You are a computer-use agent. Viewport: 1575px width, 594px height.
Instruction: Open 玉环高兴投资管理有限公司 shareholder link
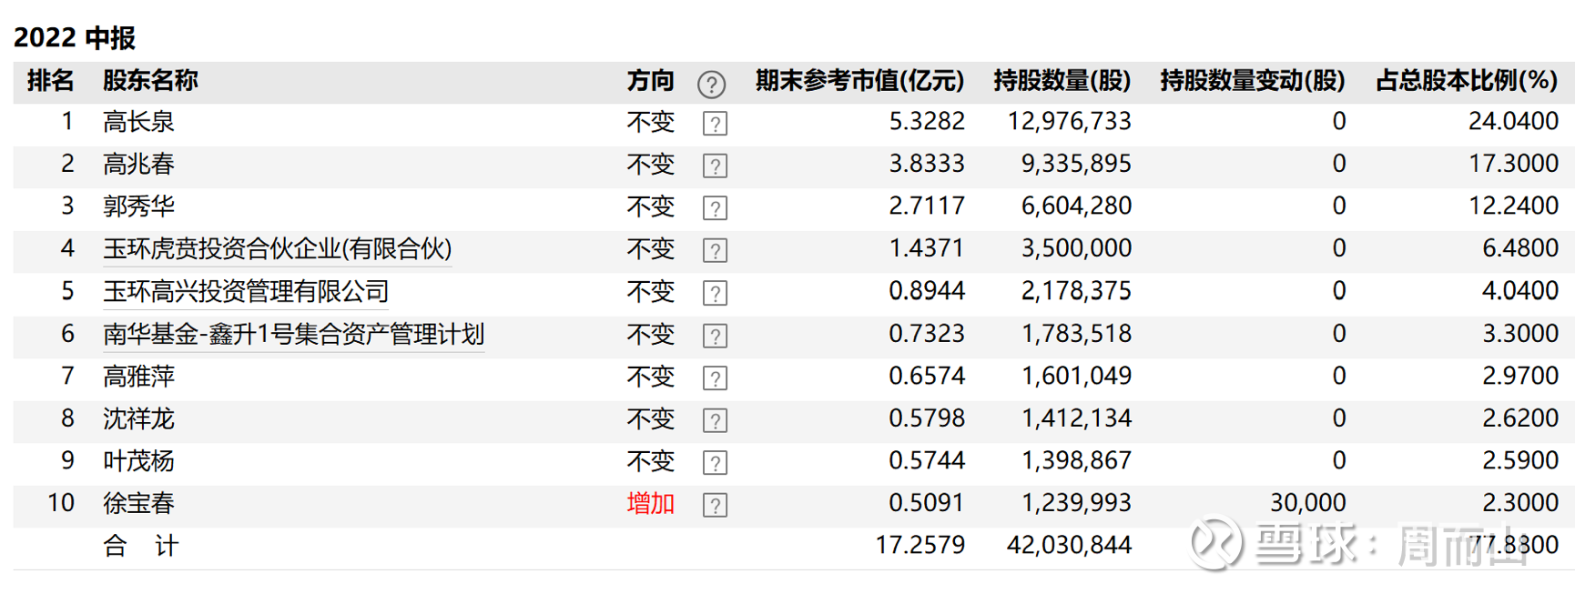pos(246,291)
